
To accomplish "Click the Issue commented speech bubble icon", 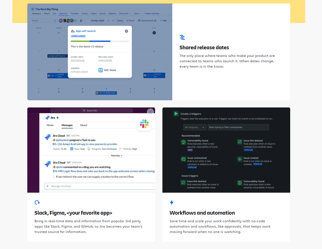I will coord(184,159).
